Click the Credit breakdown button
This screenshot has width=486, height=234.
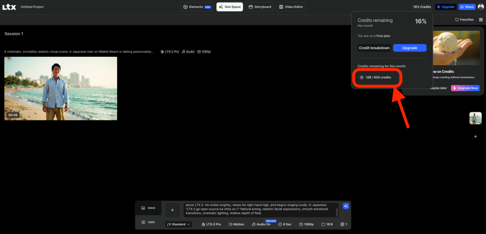click(x=374, y=48)
